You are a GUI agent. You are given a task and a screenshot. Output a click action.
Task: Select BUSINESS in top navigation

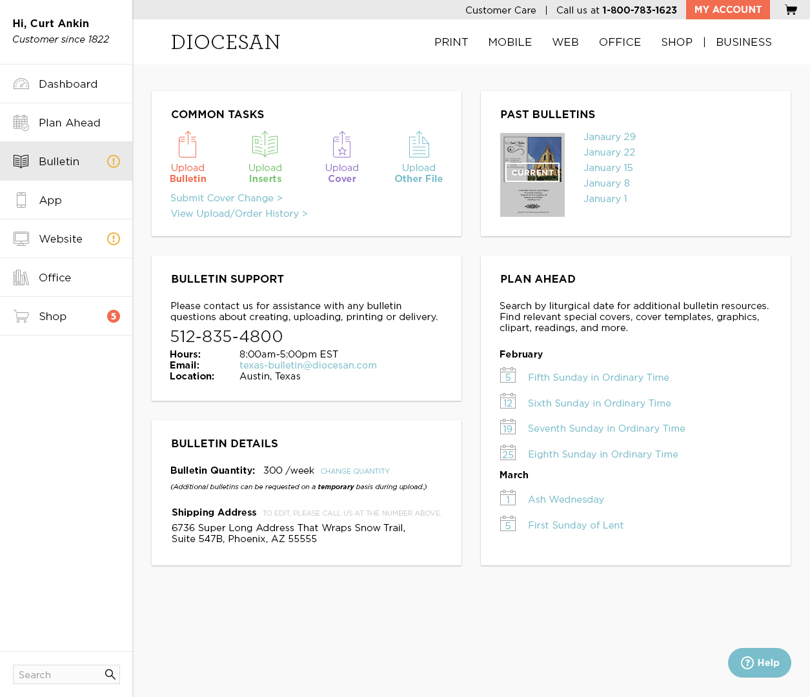click(x=744, y=42)
